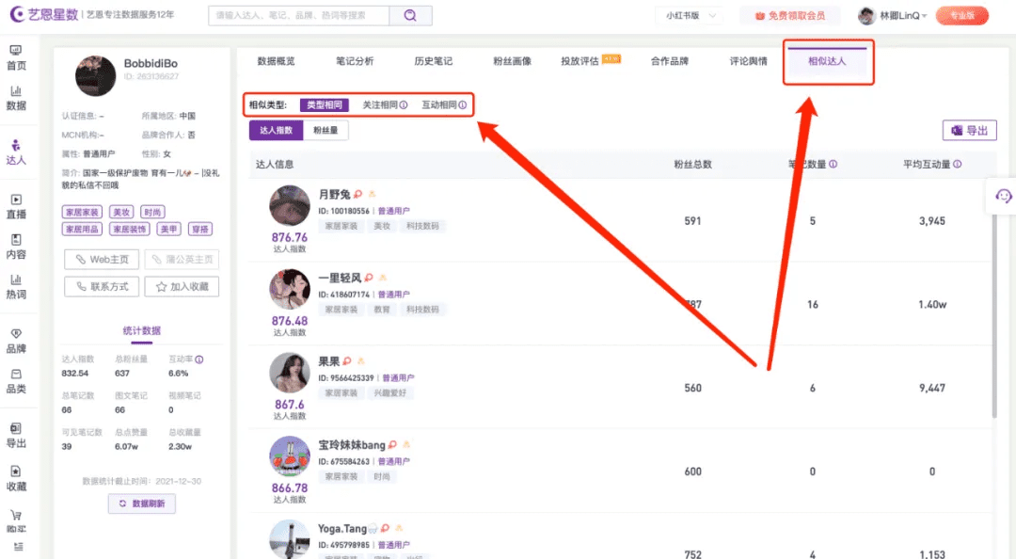Click the list vertical scrollbar

[994, 316]
